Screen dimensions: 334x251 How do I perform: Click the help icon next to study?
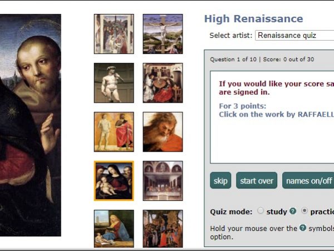[293, 211]
